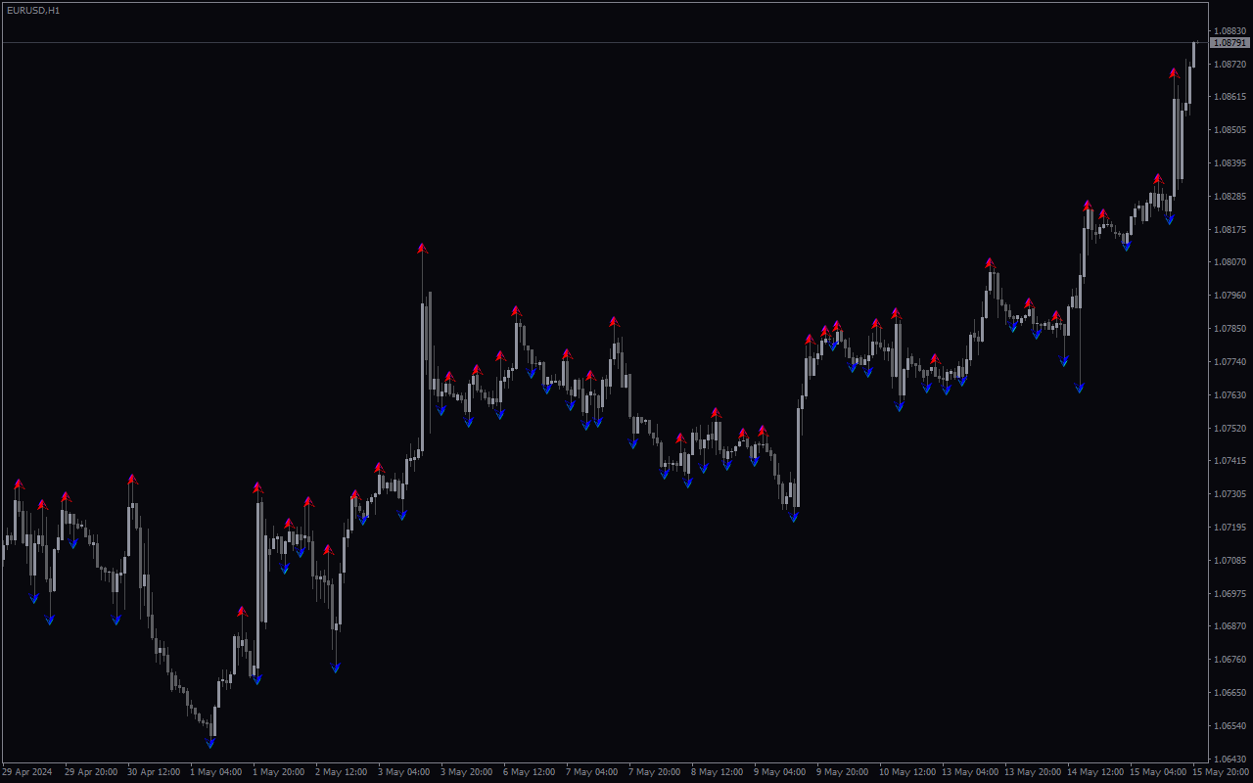Select the 1.07085 price axis label
Image resolution: width=1253 pixels, height=783 pixels.
click(x=1230, y=560)
